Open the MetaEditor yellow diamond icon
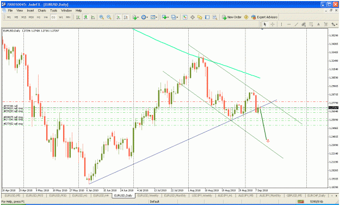This screenshot has height=205, width=340. (x=246, y=17)
